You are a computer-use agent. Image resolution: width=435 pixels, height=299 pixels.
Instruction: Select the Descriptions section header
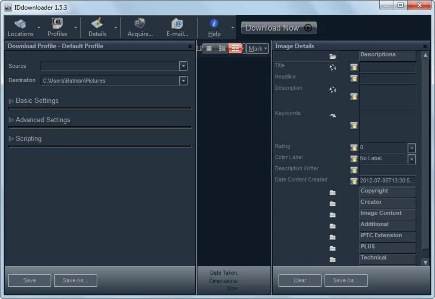pyautogui.click(x=388, y=55)
